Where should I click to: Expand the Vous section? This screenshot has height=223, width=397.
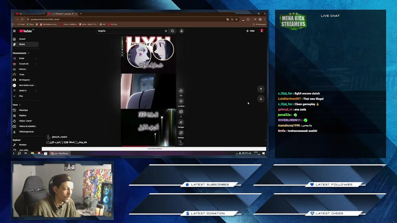(x=16, y=105)
